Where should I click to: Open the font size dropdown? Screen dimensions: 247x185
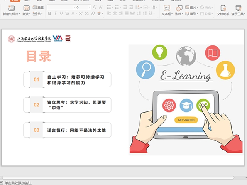pos(90,7)
